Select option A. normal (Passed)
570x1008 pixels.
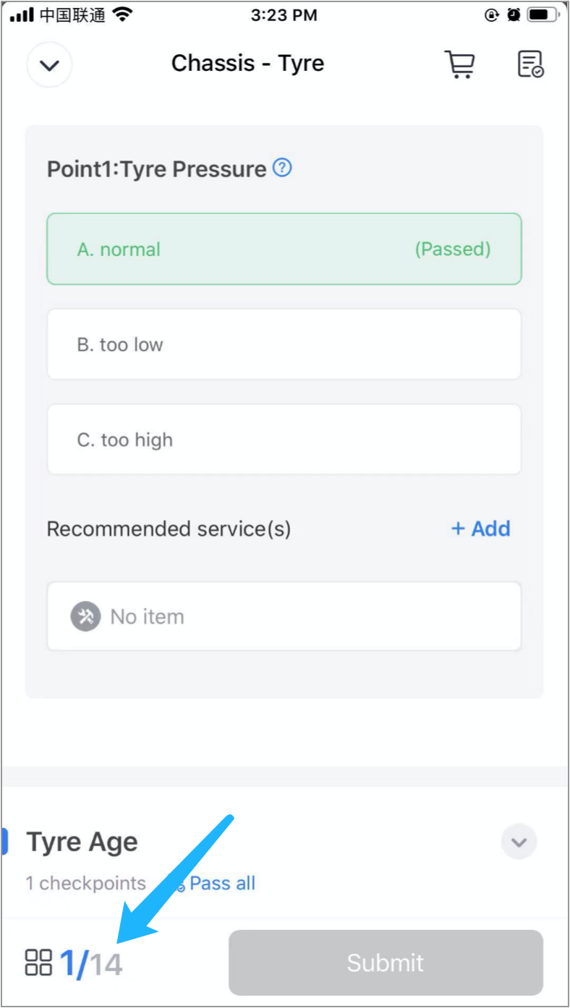tap(284, 249)
